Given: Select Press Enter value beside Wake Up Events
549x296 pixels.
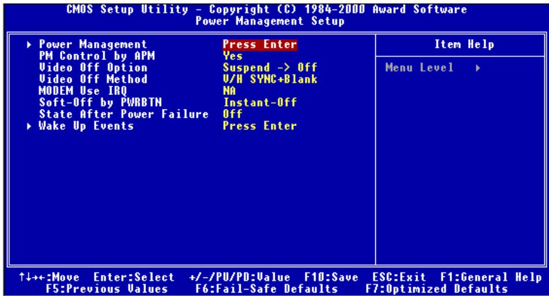Looking at the screenshot, I should [x=260, y=126].
